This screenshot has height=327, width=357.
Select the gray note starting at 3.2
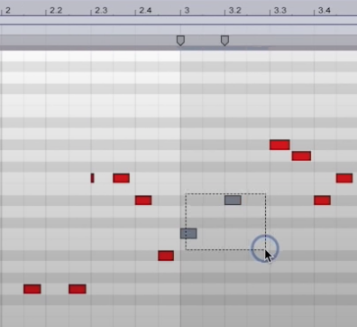233,201
